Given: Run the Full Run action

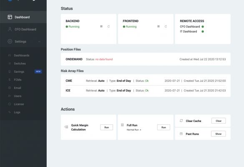Looking at the screenshot, I should (x=164, y=127).
